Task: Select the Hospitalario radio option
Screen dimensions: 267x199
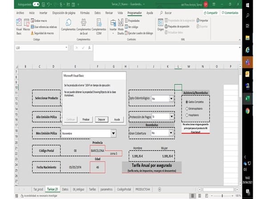Action: (x=186, y=115)
